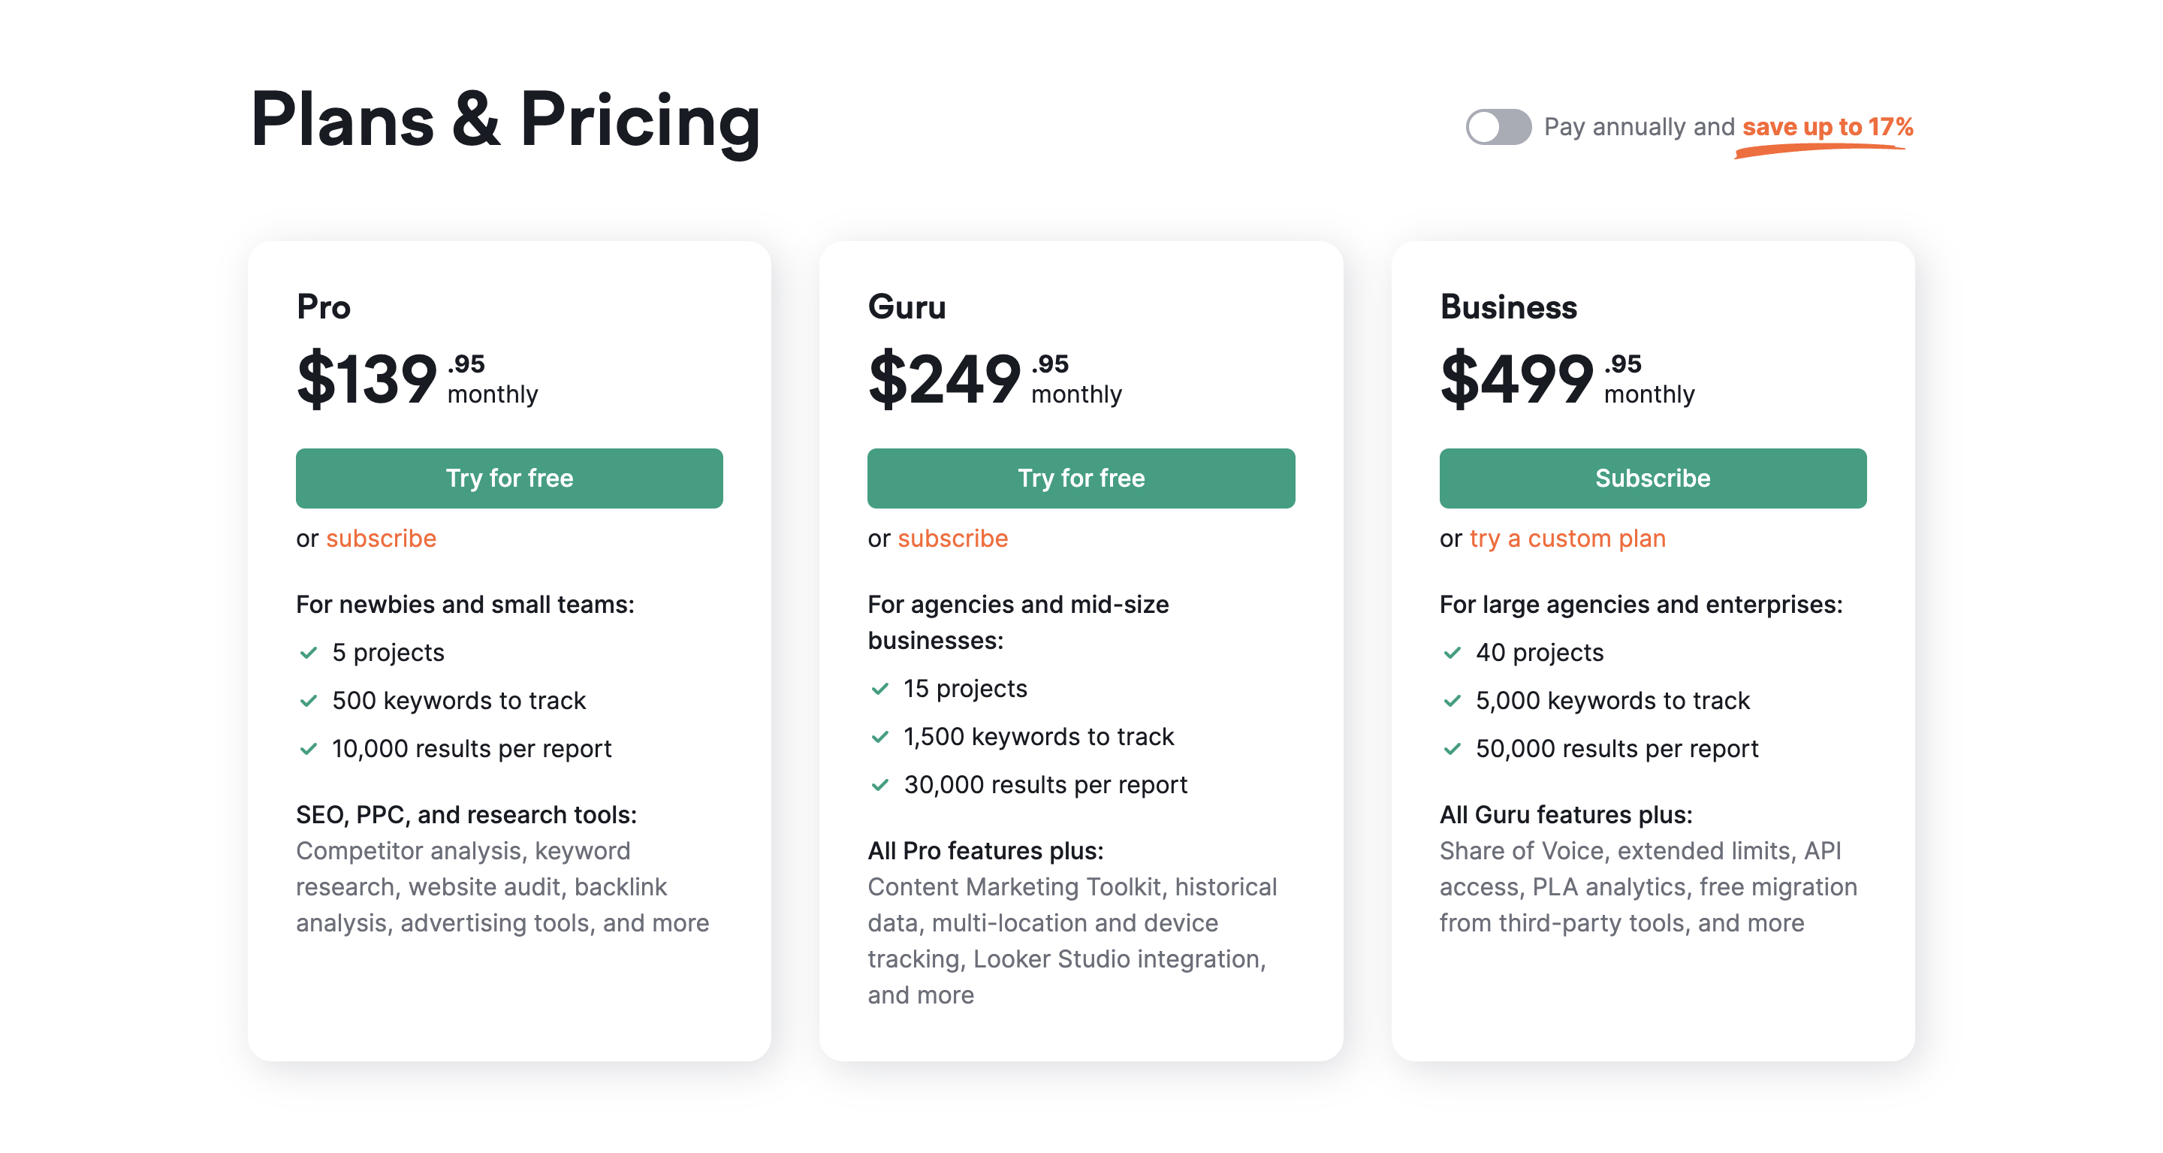Click the checkmark beside 5 projects

308,653
